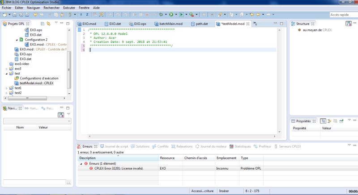The height and width of the screenshot is (195, 358).
Task: Collapse the test project node
Action: click(x=6, y=74)
